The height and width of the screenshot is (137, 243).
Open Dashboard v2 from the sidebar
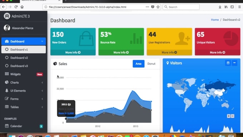(24, 58)
